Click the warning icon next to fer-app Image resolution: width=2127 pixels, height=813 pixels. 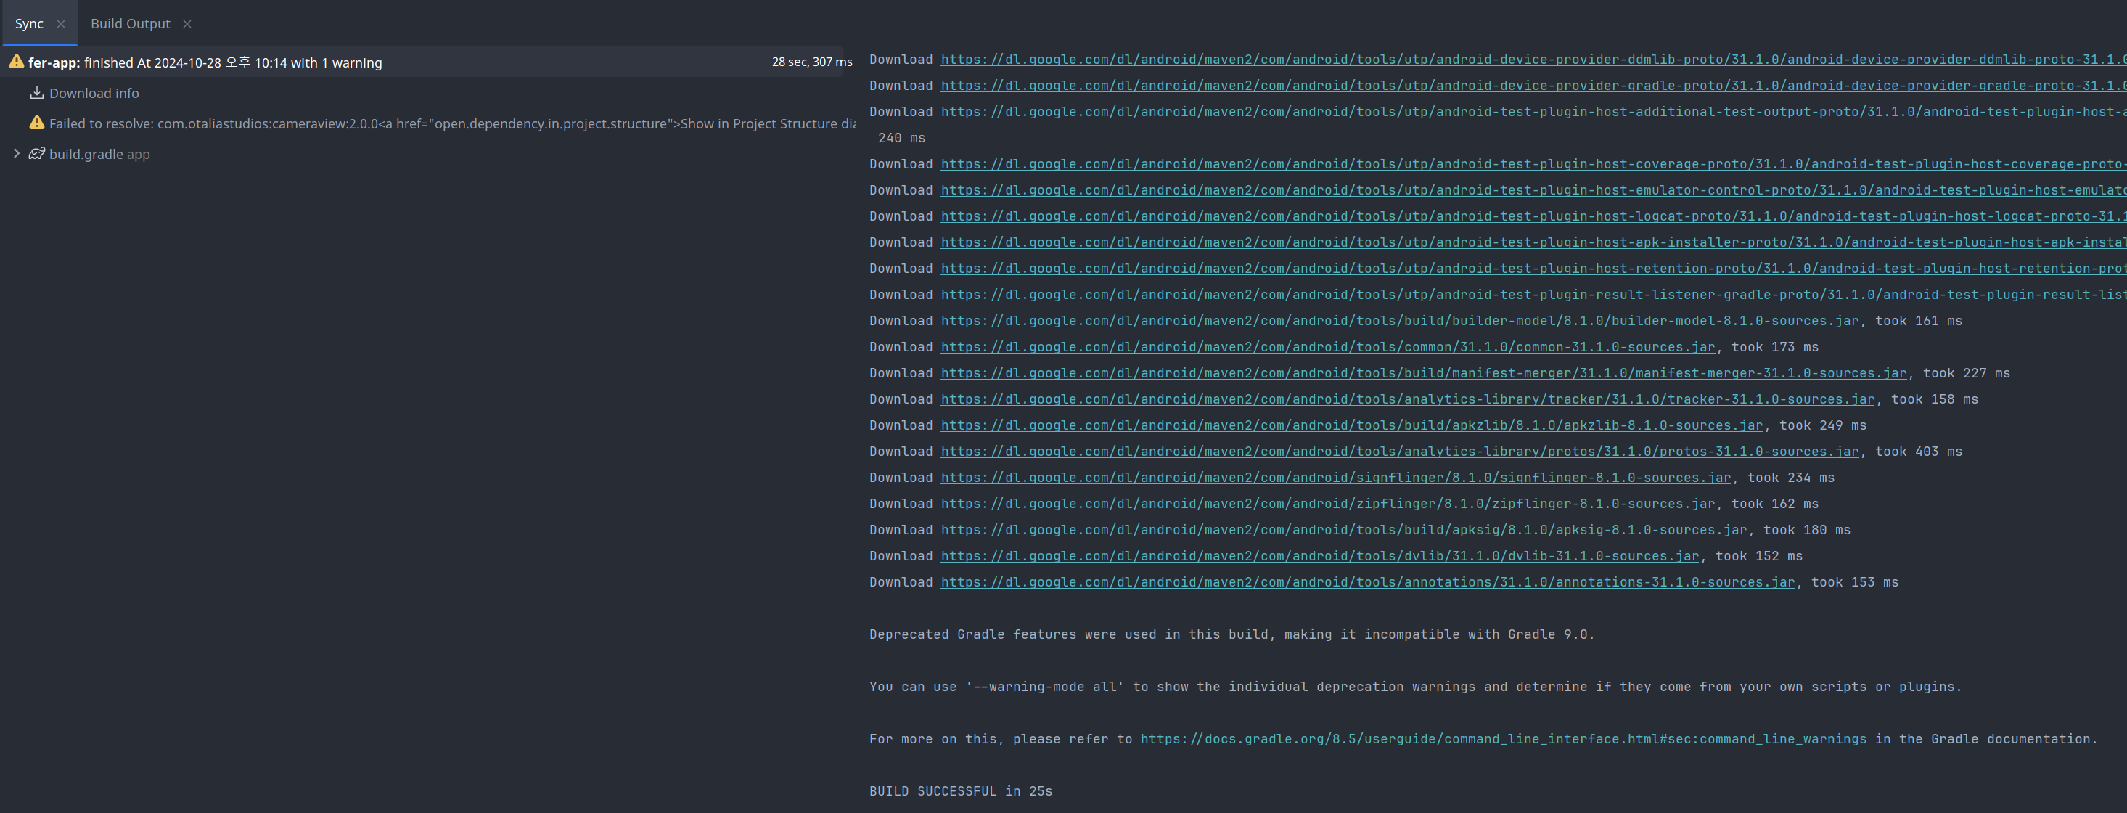coord(16,62)
